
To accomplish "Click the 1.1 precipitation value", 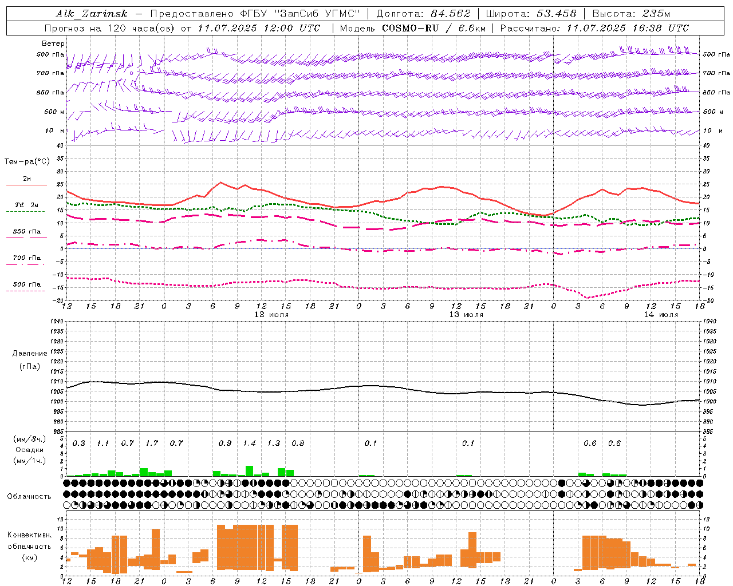I will (103, 443).
